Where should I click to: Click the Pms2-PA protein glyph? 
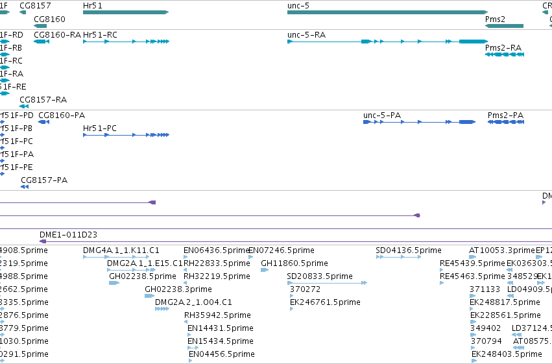click(506, 122)
